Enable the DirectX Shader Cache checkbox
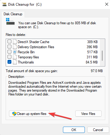 click(9, 41)
